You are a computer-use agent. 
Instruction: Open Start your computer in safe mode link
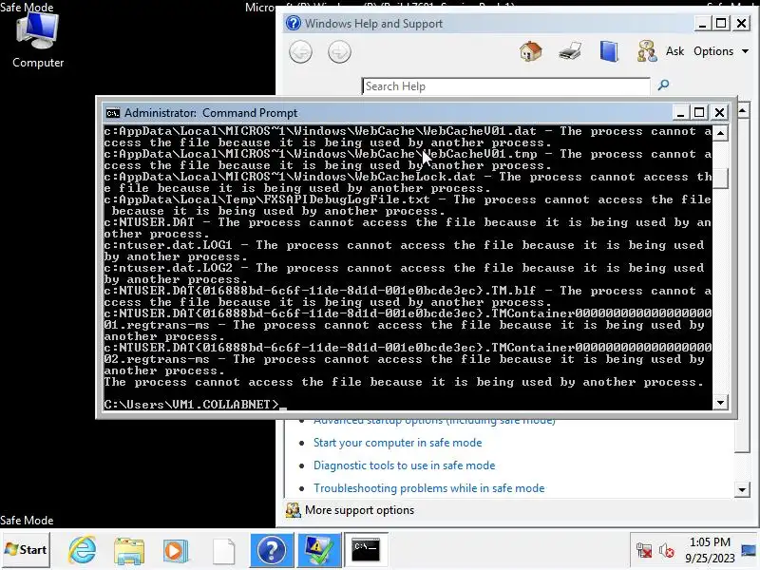click(397, 443)
